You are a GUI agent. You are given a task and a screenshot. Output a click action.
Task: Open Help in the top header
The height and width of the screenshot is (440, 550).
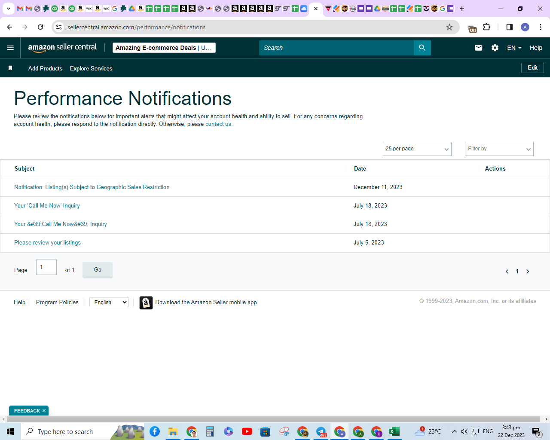536,48
